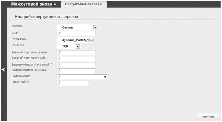
Task: Click pencil icon in Внешний порт (начальный)
Action: (59, 53)
